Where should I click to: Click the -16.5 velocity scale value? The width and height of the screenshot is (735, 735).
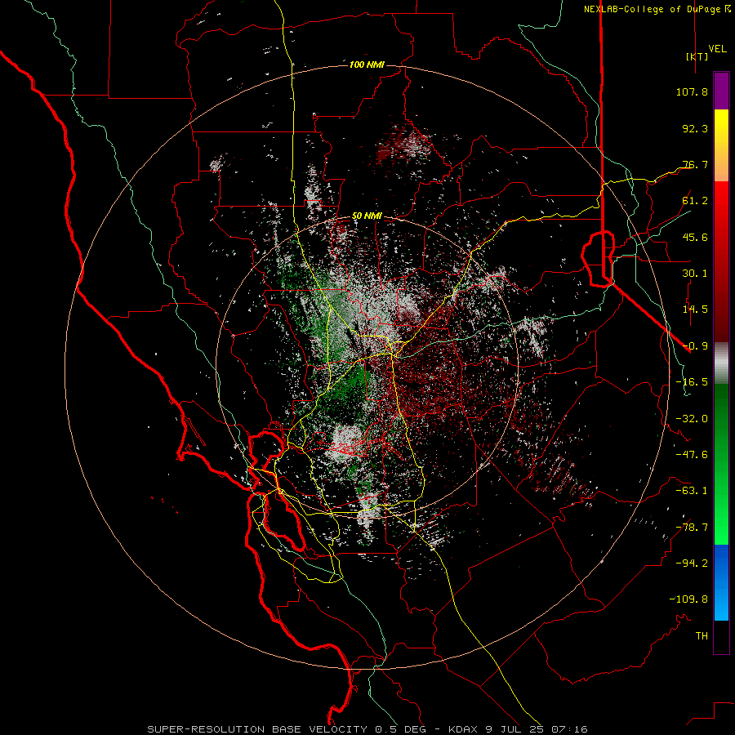(692, 382)
